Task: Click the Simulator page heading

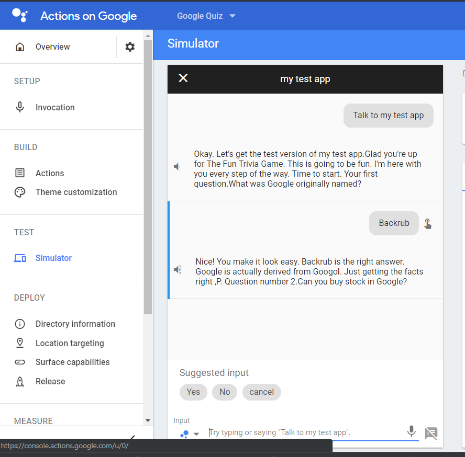Action: click(193, 43)
